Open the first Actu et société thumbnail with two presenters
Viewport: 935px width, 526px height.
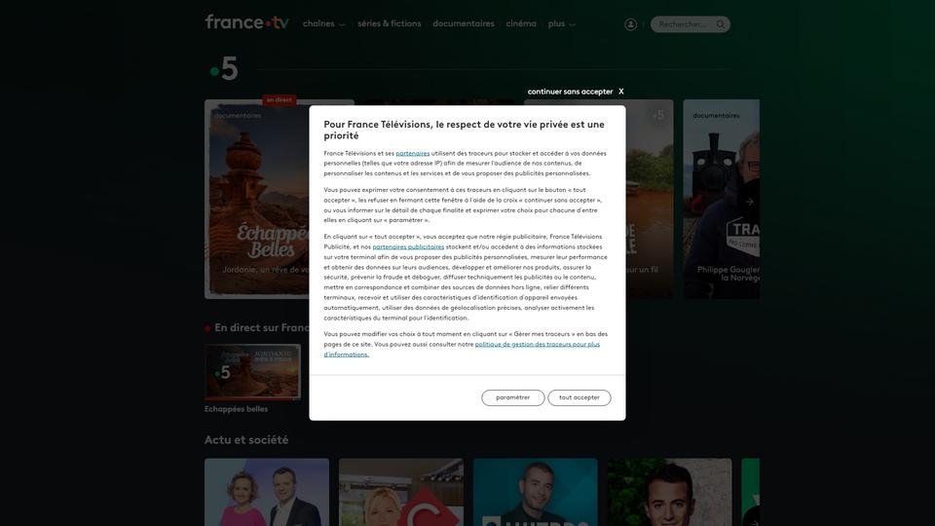coord(267,492)
